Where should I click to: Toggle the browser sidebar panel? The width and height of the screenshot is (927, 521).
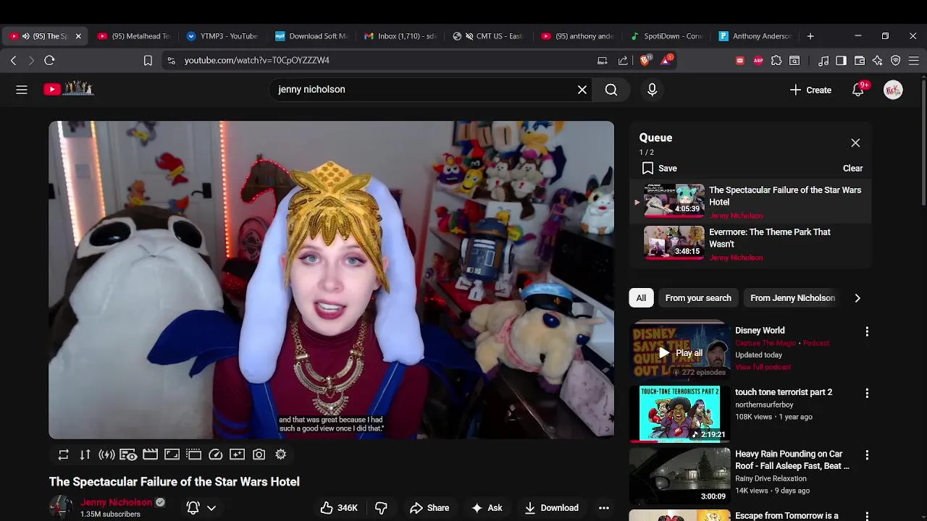[x=841, y=61]
